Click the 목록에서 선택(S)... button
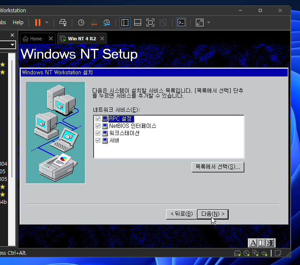 218,167
